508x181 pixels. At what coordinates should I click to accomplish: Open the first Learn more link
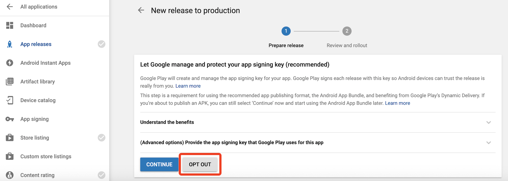coord(188,86)
